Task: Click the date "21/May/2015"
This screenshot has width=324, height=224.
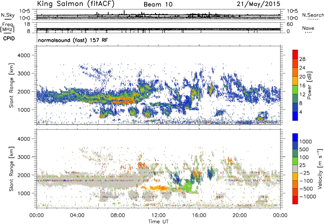Action: pos(258,4)
